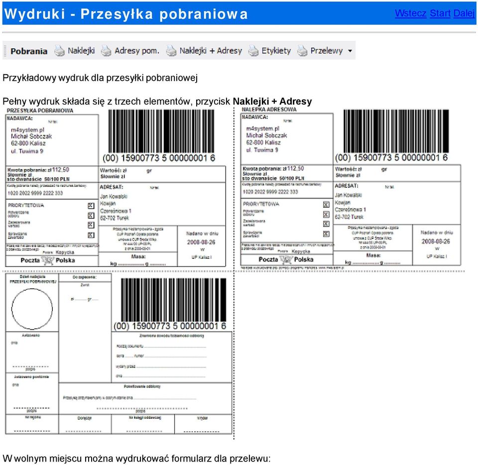Click the Poczta Polska logo on Nalepka adresowa
This screenshot has width=478, height=465.
[x=286, y=259]
